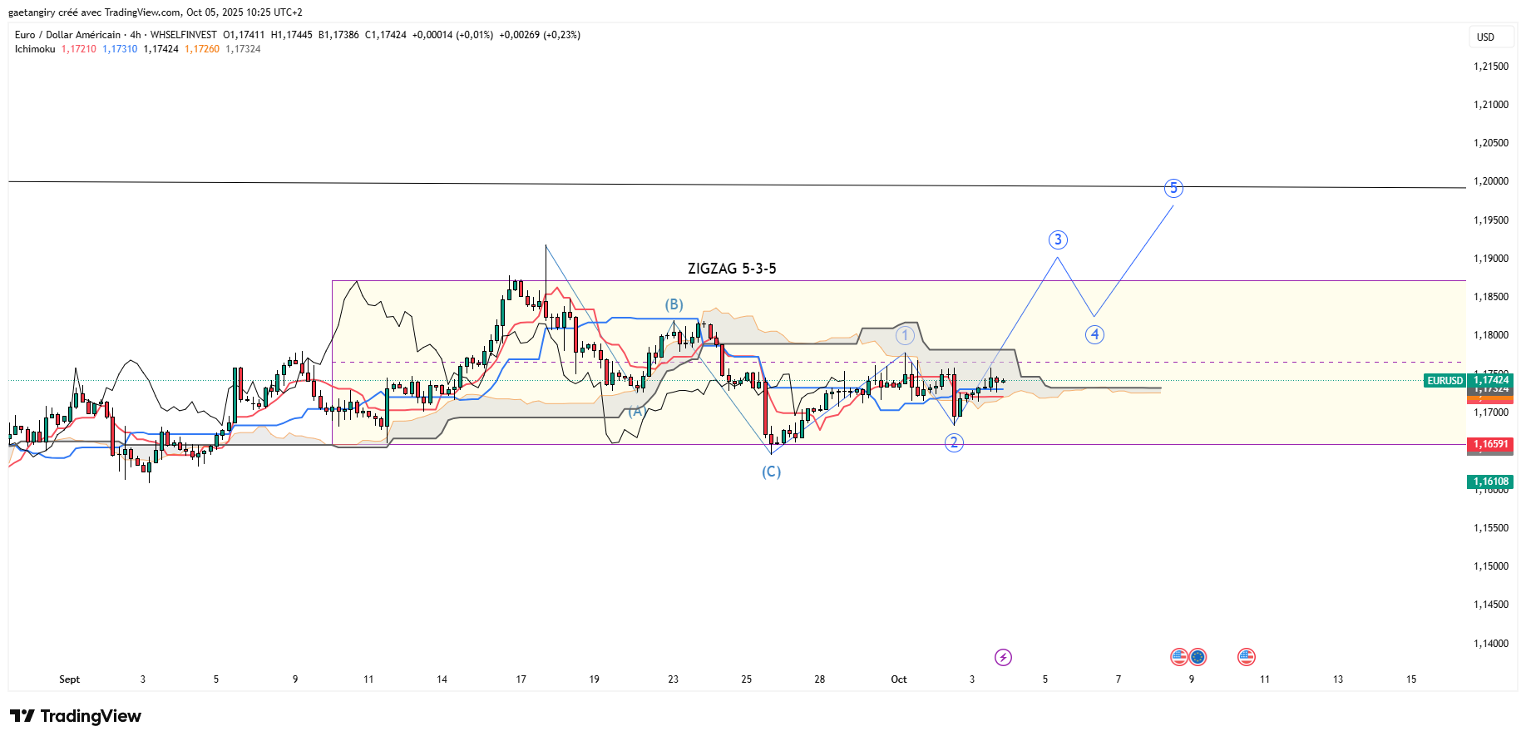Click the Sept label on time axis
This screenshot has height=741, width=1526.
click(x=70, y=679)
